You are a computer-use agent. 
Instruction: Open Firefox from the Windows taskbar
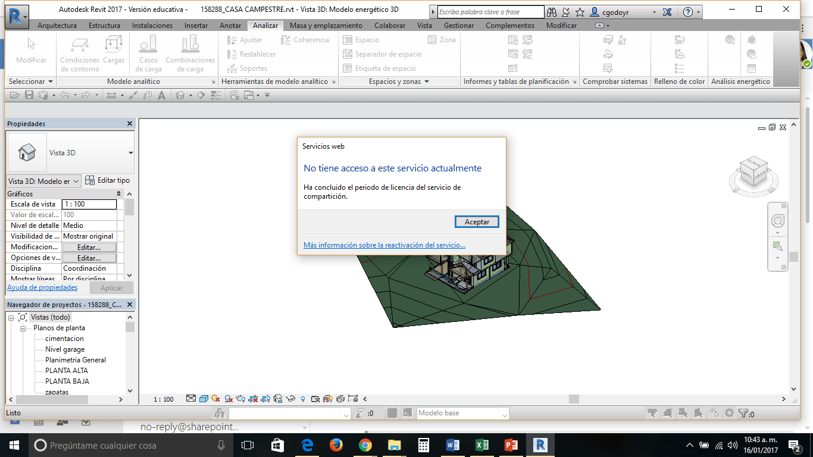[x=336, y=445]
